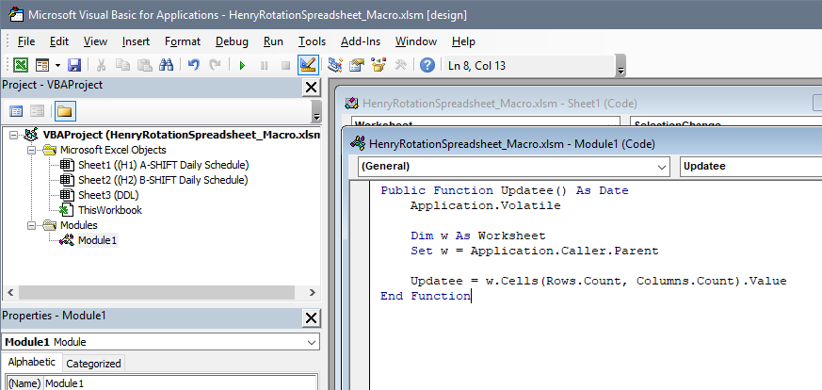Open the Module1 Module properties dropdown

tap(312, 342)
